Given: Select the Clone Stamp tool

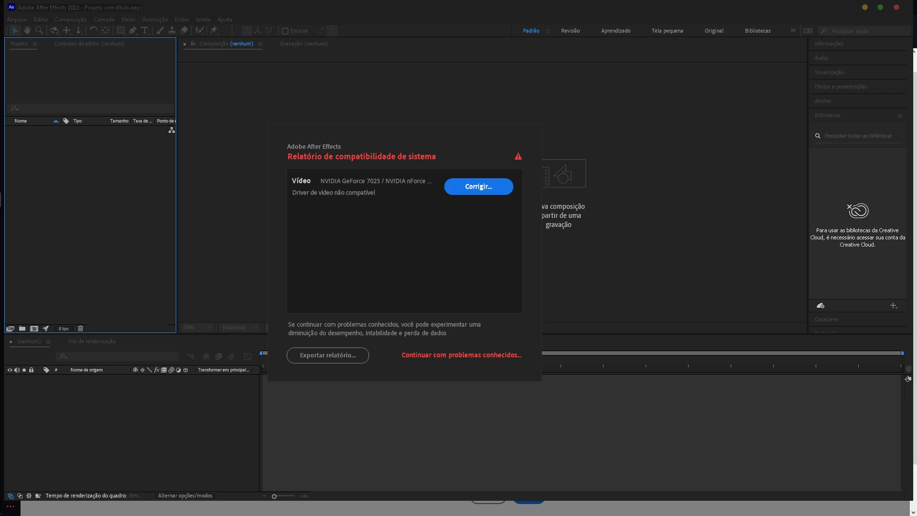Looking at the screenshot, I should [172, 31].
